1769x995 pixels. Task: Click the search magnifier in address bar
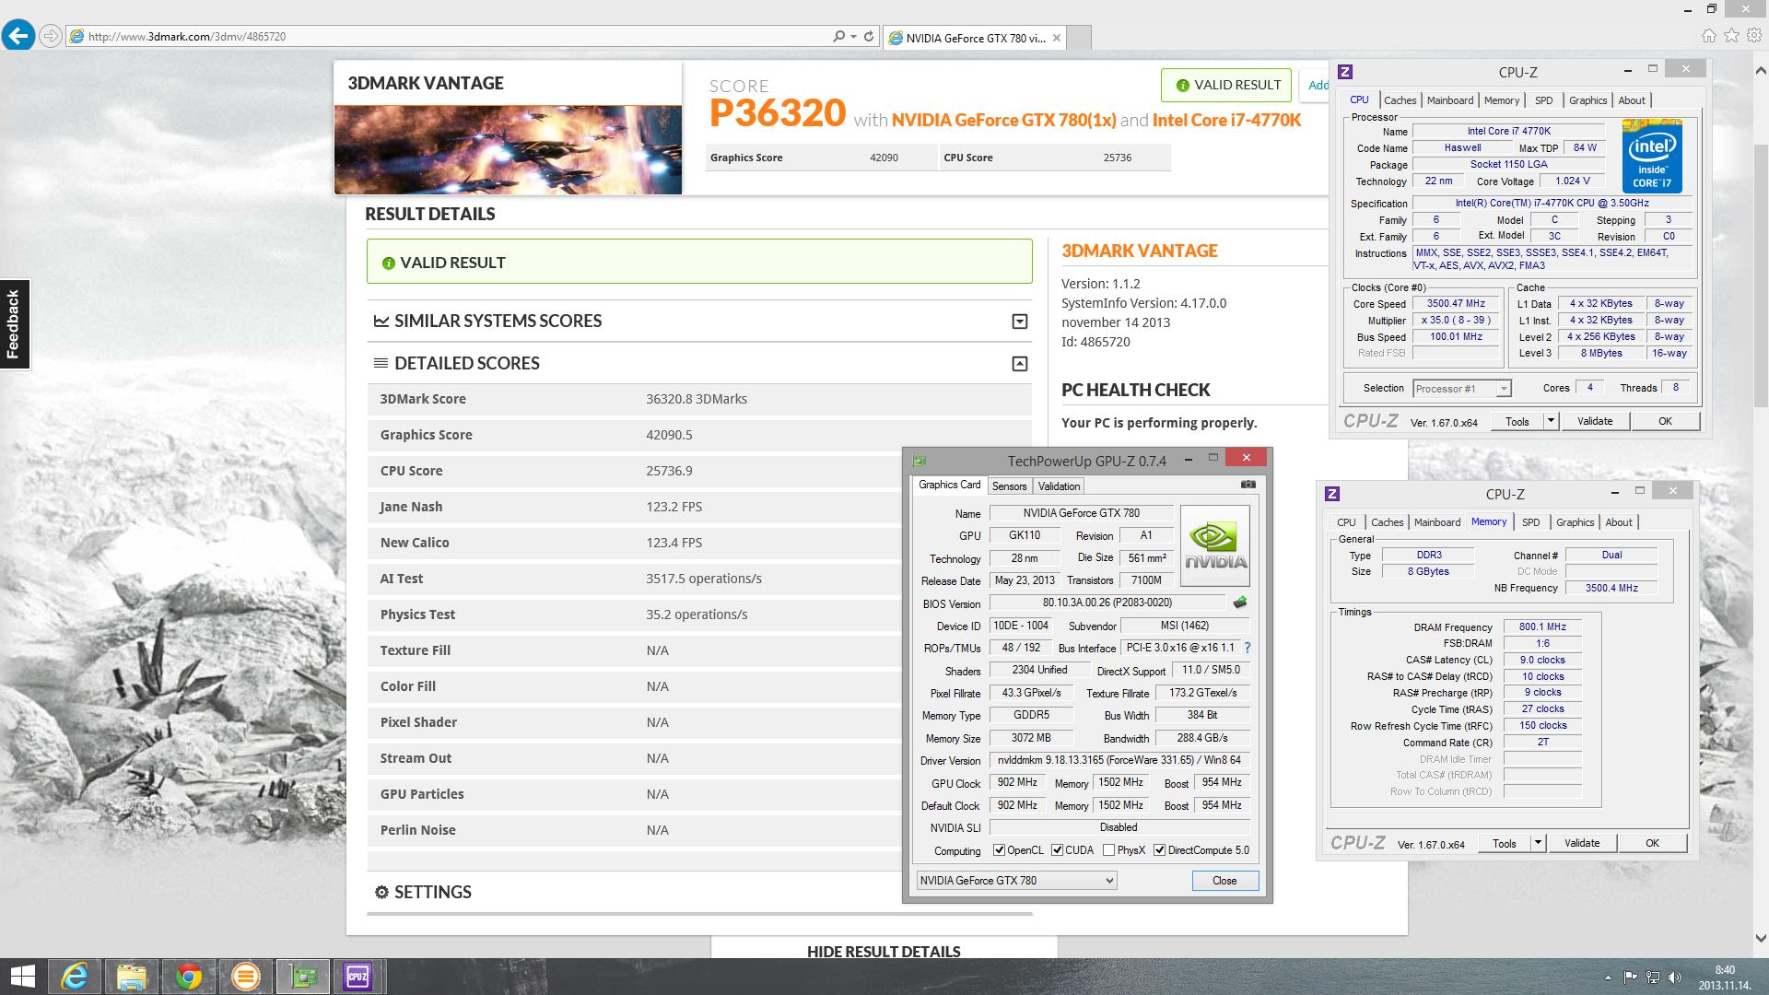tap(838, 37)
